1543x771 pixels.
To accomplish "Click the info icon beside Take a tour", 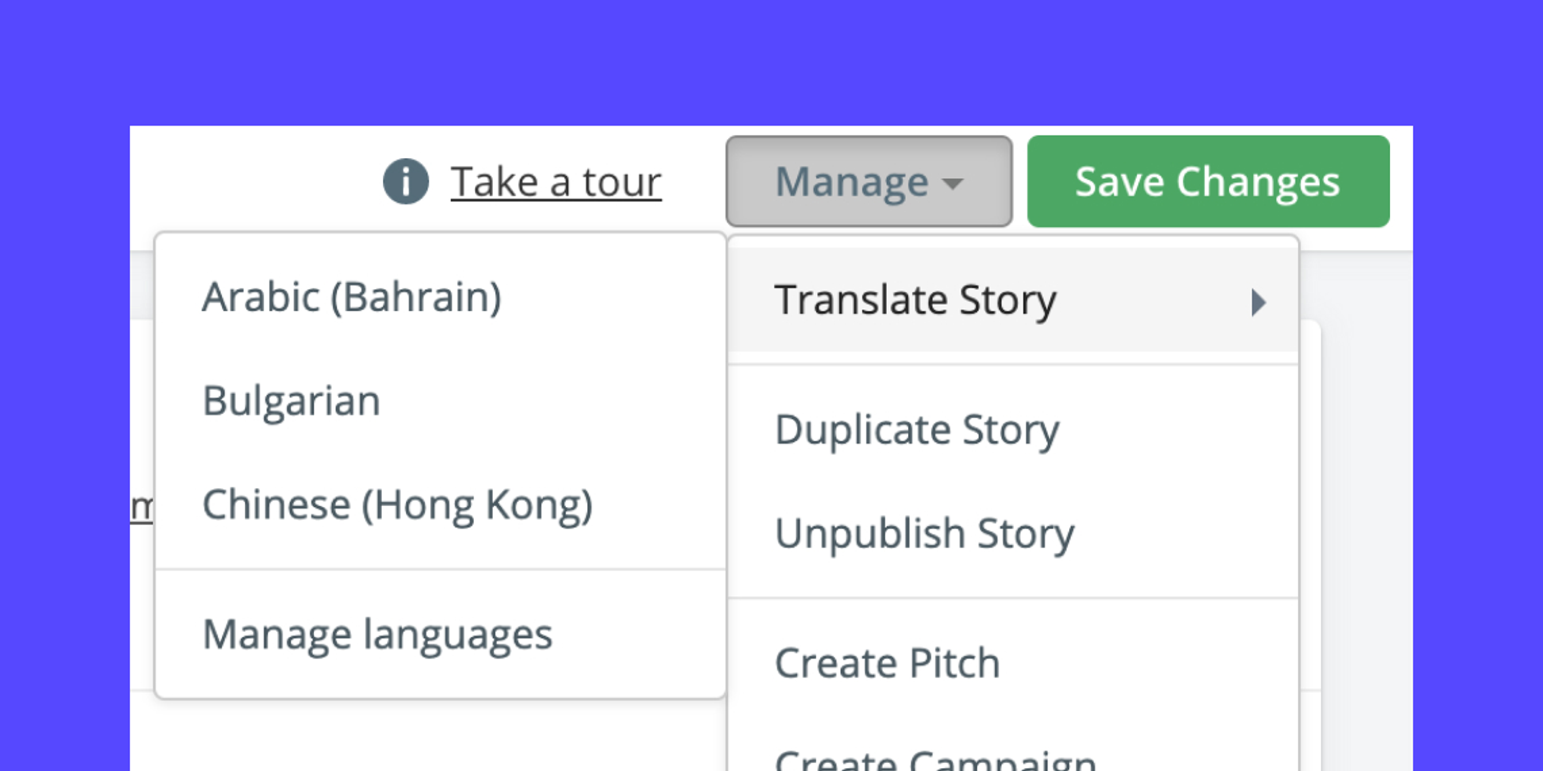I will [x=406, y=182].
